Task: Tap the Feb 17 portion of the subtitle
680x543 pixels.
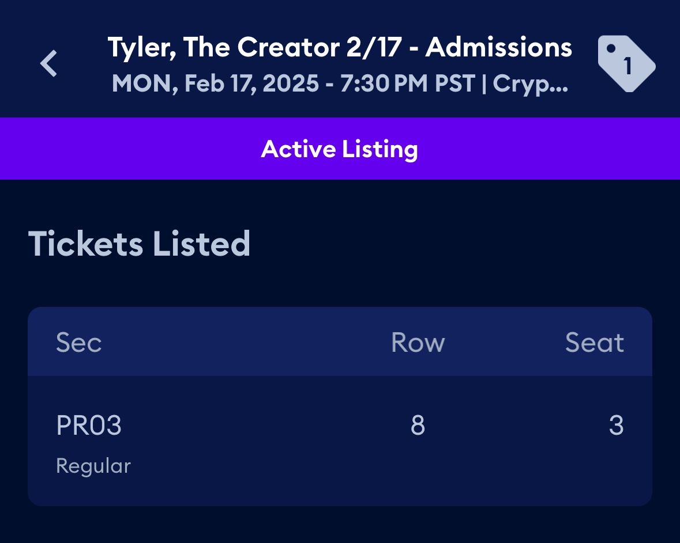Action: point(220,84)
